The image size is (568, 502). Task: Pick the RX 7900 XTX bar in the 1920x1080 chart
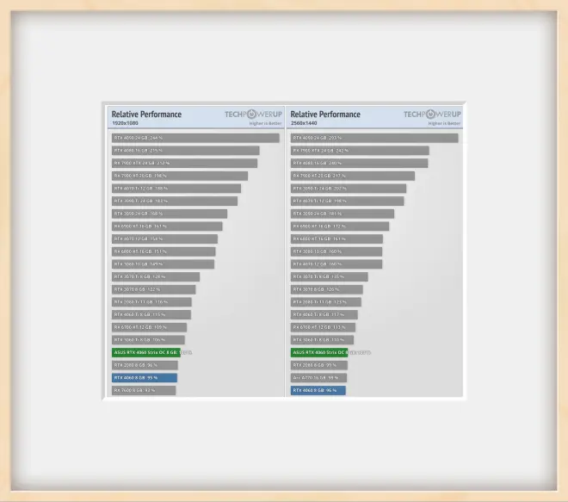(184, 163)
